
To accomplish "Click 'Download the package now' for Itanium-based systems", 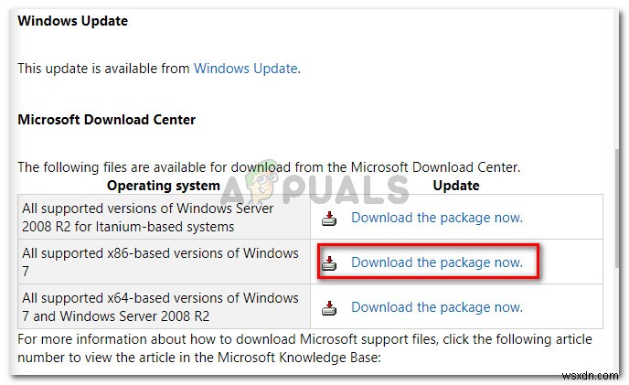I will [436, 218].
